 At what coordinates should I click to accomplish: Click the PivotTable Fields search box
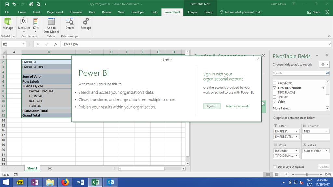(299, 73)
